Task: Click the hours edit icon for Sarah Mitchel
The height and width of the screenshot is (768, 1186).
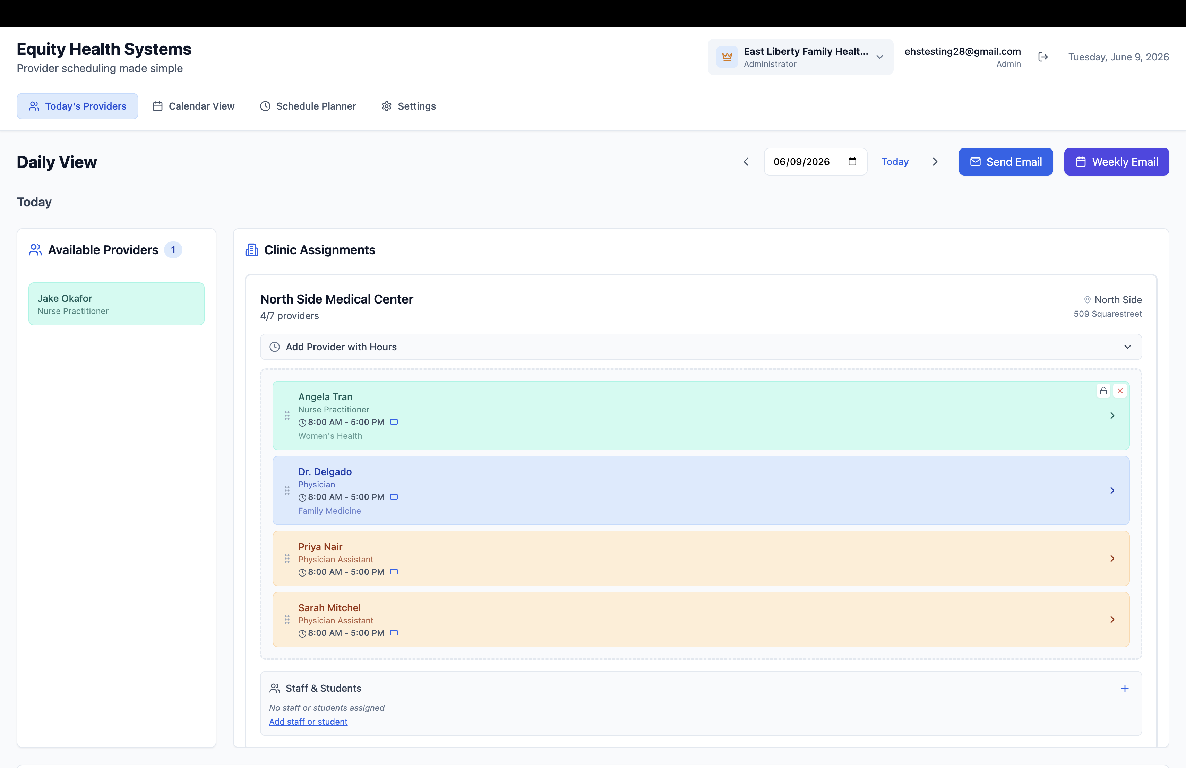Action: click(x=394, y=633)
